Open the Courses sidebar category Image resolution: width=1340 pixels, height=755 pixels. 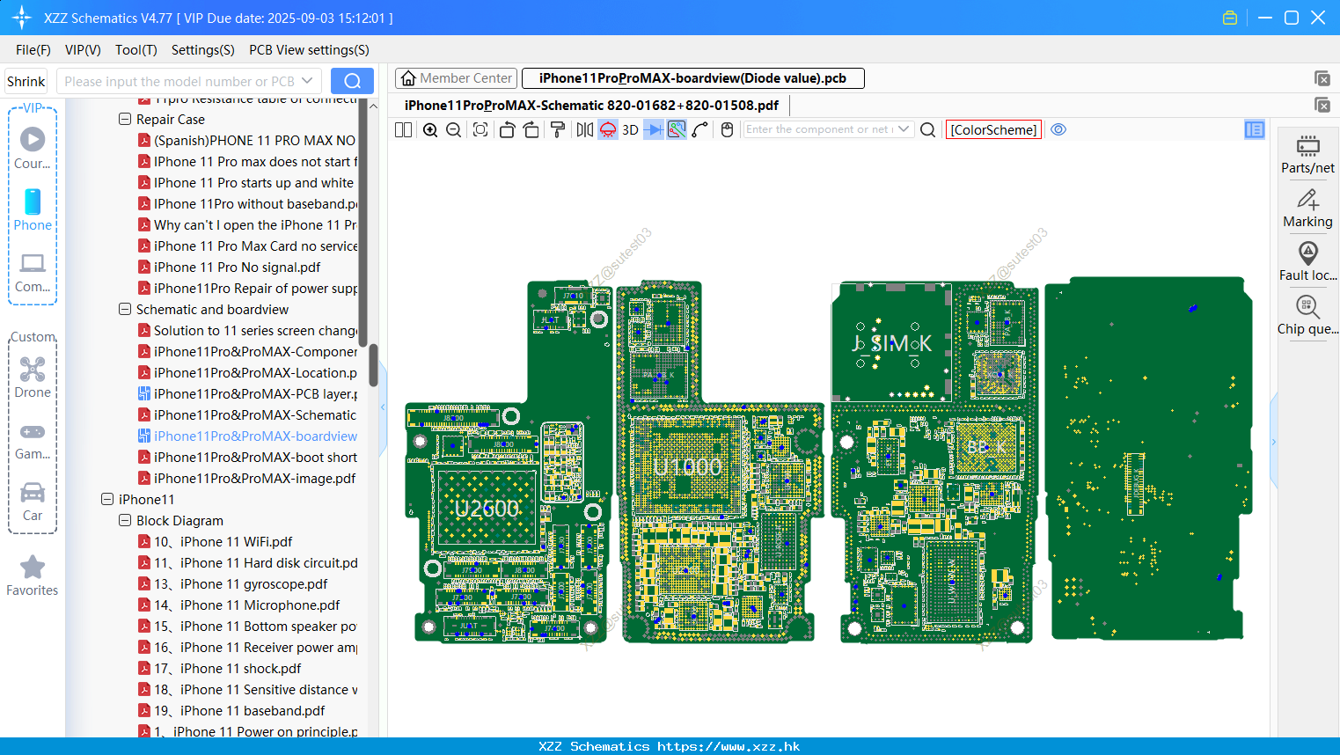pyautogui.click(x=33, y=148)
